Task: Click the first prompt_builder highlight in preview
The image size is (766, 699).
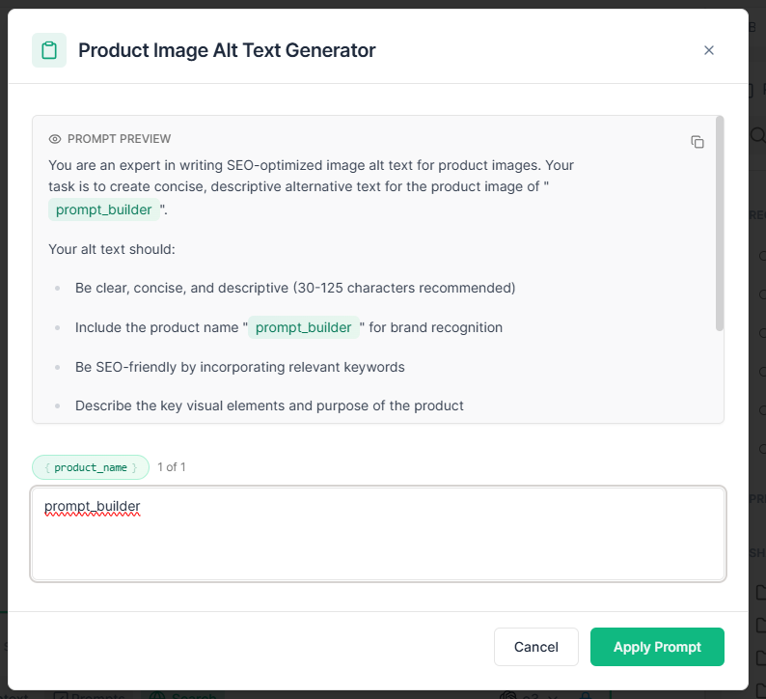Action: tap(103, 210)
